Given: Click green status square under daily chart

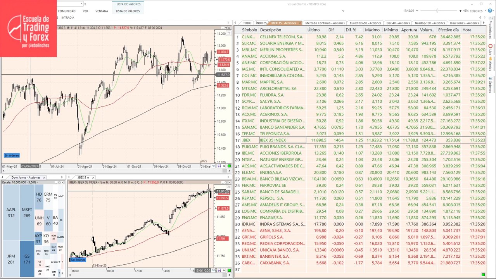Looking at the screenshot, I should pyautogui.click(x=228, y=167).
